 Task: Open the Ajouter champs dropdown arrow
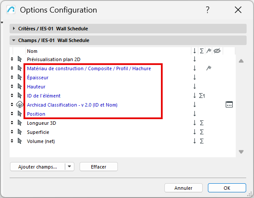pos(70,166)
